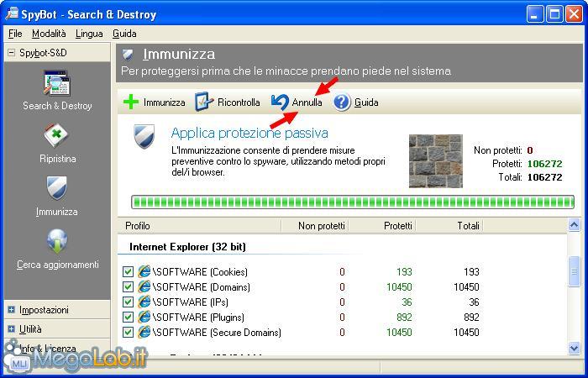
Task: Click the 892 protected value in Plugins row
Action: click(404, 318)
